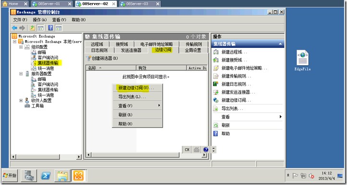Click the language bar help icon
The width and height of the screenshot is (347, 185).
point(206,150)
